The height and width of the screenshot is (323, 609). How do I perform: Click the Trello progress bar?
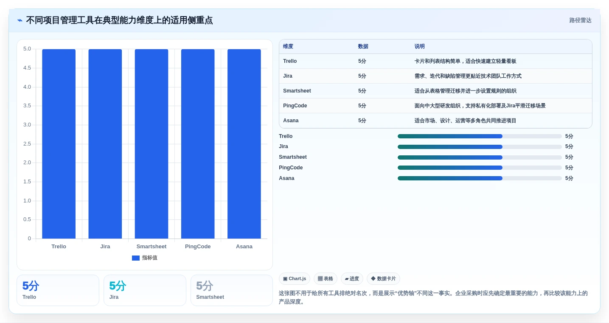[480, 136]
